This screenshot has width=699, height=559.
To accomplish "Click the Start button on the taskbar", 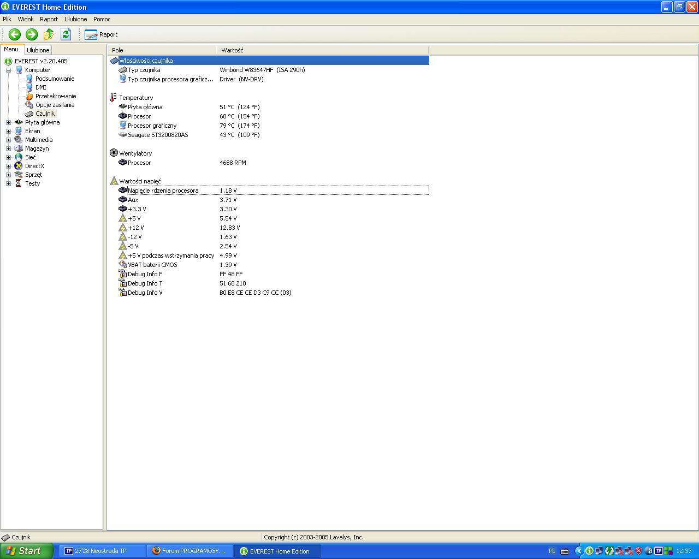I will (27, 551).
